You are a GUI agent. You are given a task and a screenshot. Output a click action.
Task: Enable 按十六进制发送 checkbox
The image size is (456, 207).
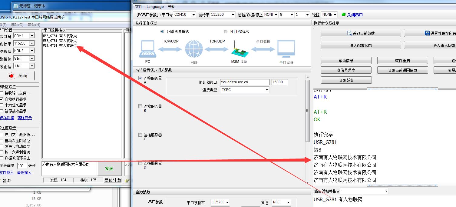point(2,152)
